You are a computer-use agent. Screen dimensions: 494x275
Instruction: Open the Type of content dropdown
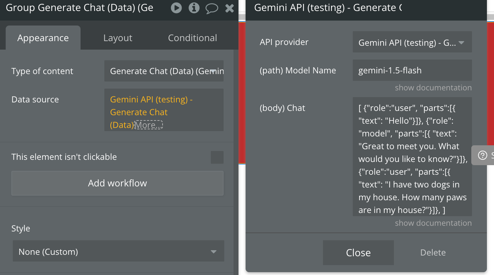click(164, 71)
